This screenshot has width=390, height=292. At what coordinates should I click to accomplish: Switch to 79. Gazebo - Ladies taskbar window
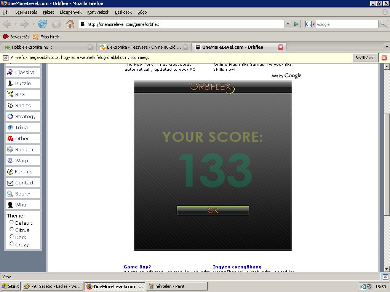[x=53, y=286]
